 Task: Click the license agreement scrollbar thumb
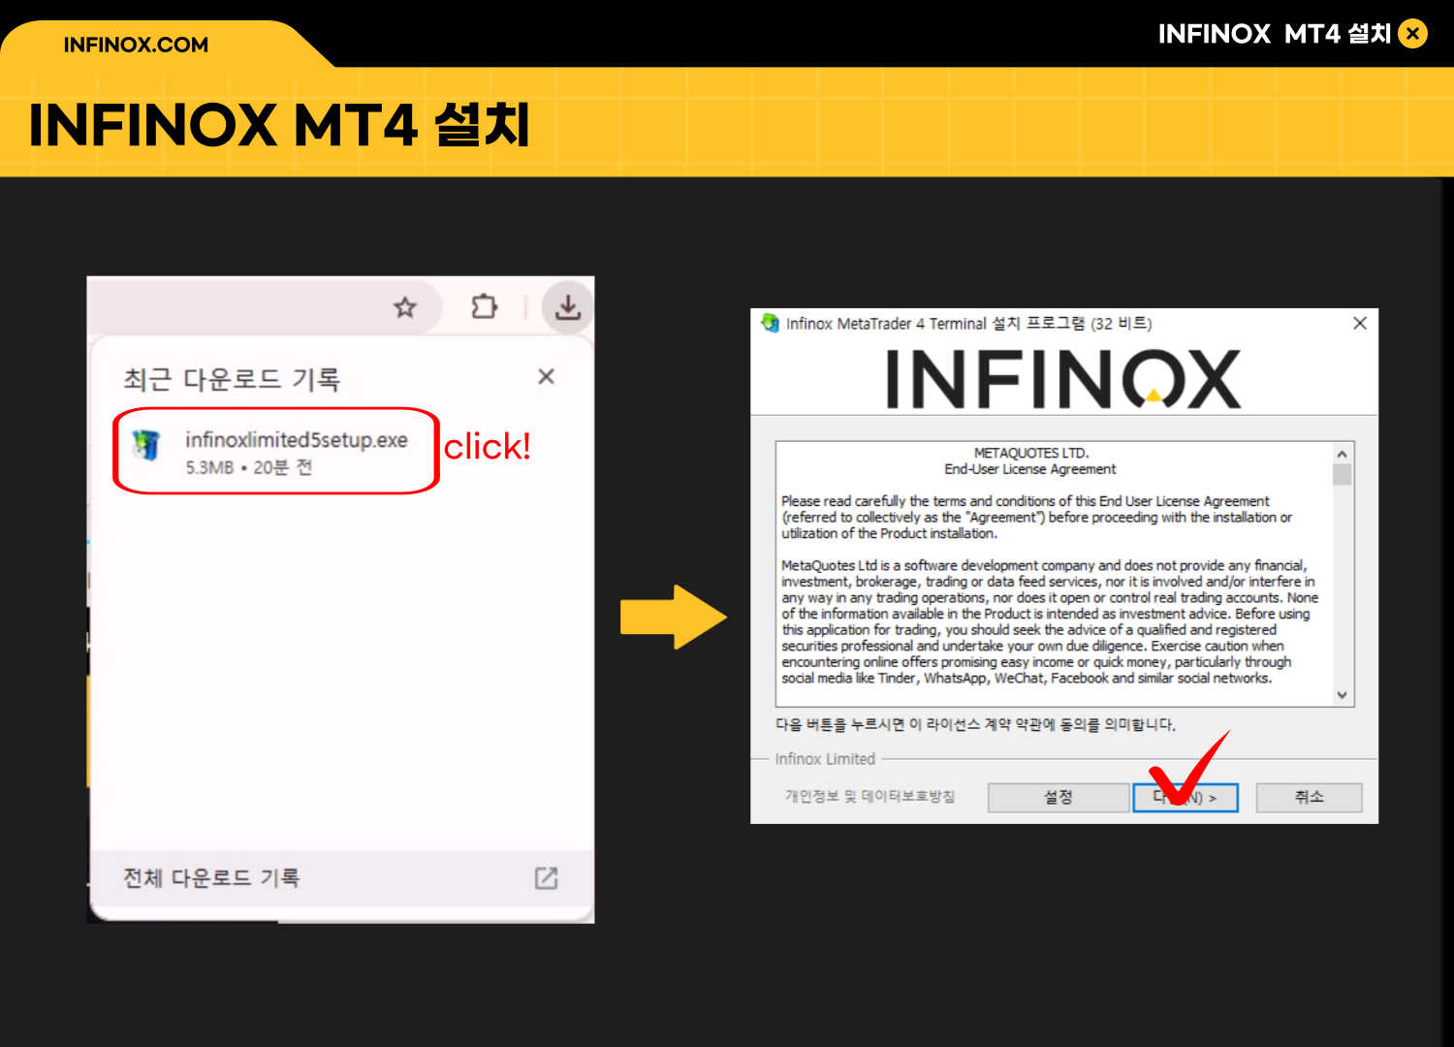coord(1343,474)
